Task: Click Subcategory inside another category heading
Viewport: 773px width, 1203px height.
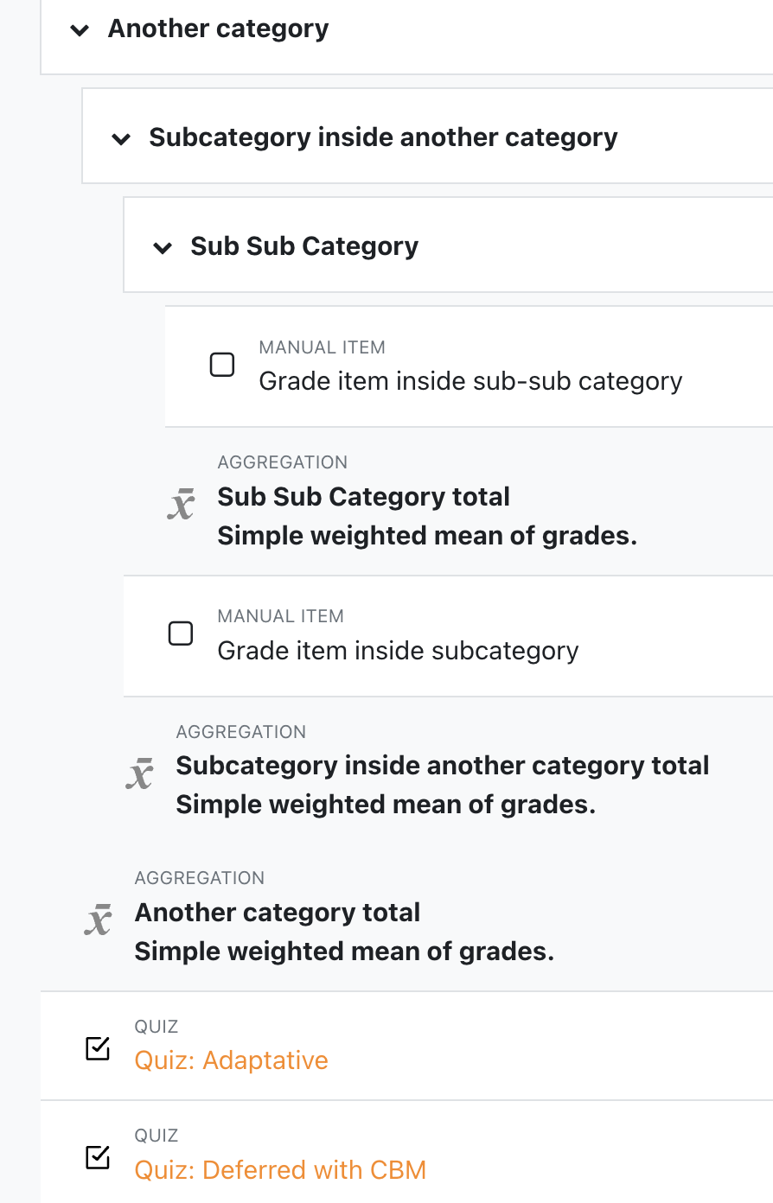Action: pyautogui.click(x=383, y=137)
